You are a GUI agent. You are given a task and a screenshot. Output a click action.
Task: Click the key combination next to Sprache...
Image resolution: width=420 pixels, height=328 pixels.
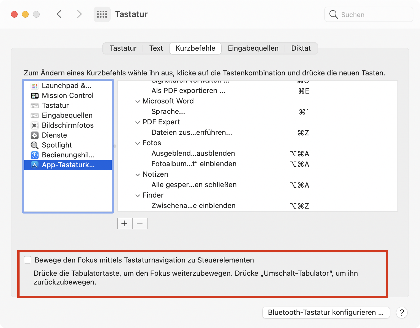click(x=304, y=112)
